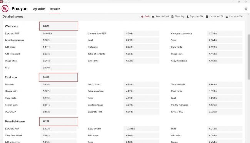Screen dimensions: 250x143
Task: Show log text link
Action: coord(179,16)
